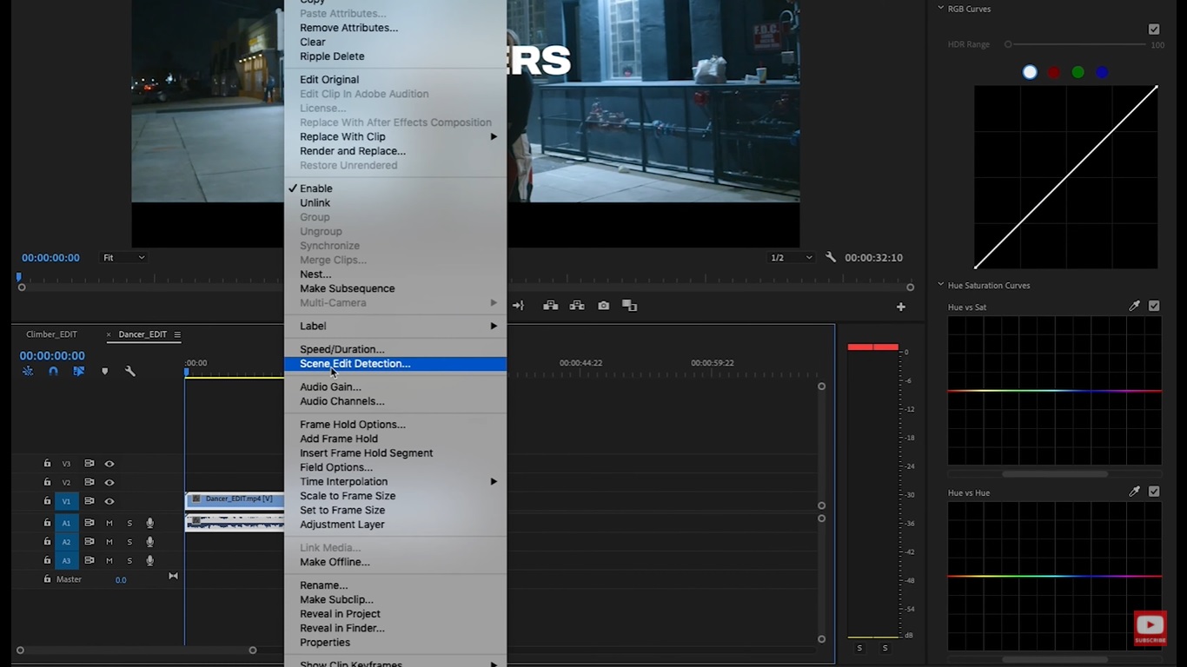The height and width of the screenshot is (667, 1187).
Task: Select the blue channel dot in RGB Curves
Action: click(1101, 72)
